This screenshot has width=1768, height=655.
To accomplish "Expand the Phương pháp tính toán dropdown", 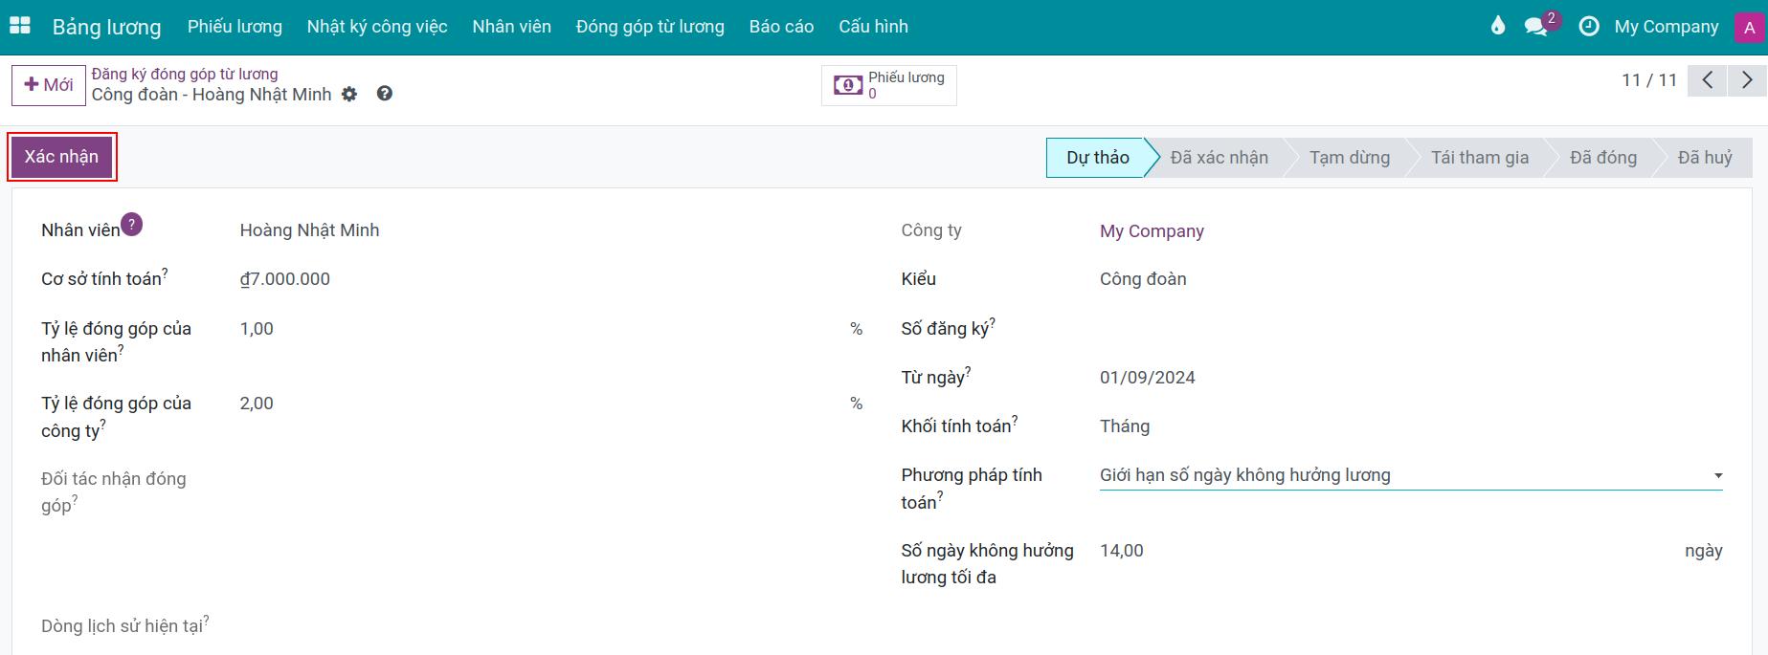I will click(x=1411, y=475).
